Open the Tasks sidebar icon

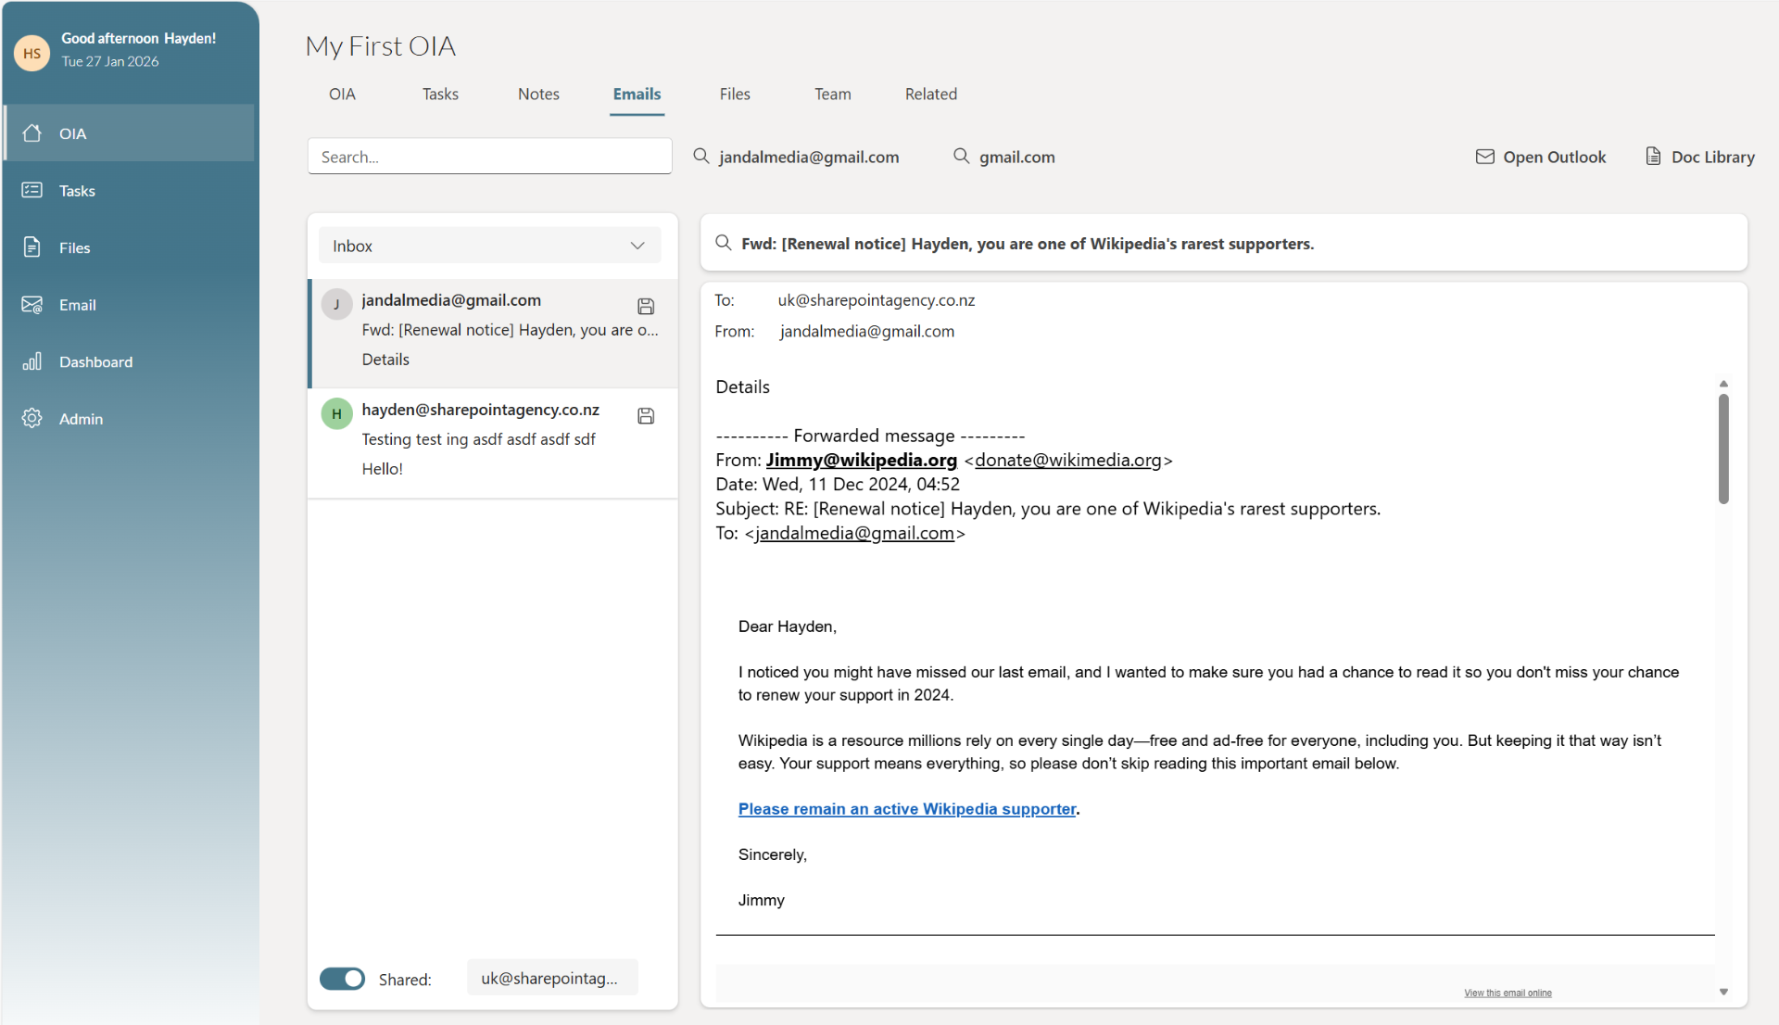pos(32,190)
